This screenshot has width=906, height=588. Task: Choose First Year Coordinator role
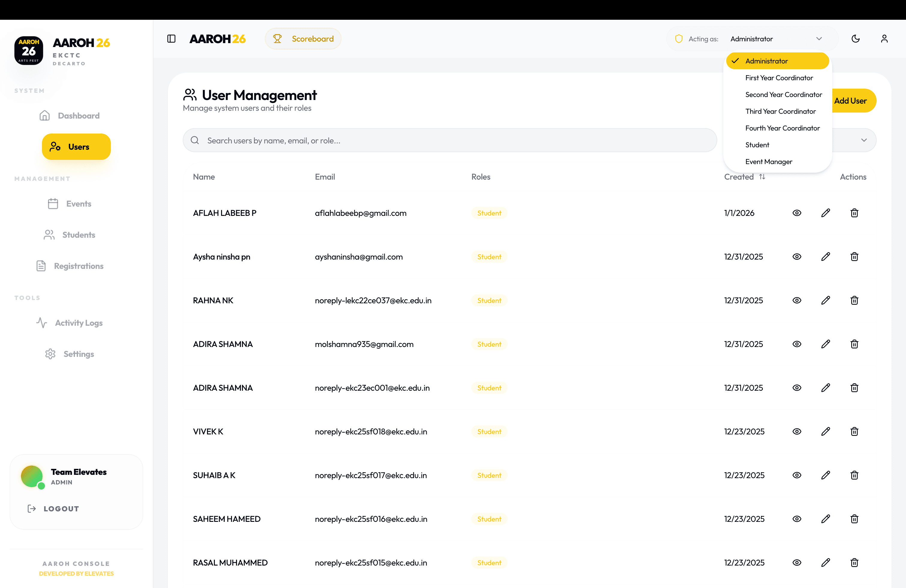click(x=777, y=78)
